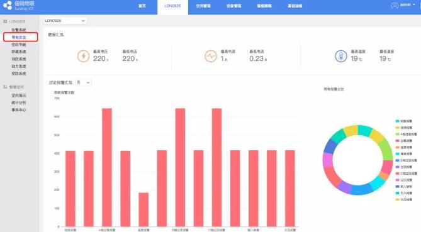Click the LDN0925 grid icon in sidebar
Viewport: 421px width, 232px height.
[x=5, y=21]
